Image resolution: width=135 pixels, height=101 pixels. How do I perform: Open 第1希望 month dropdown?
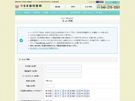54,91
